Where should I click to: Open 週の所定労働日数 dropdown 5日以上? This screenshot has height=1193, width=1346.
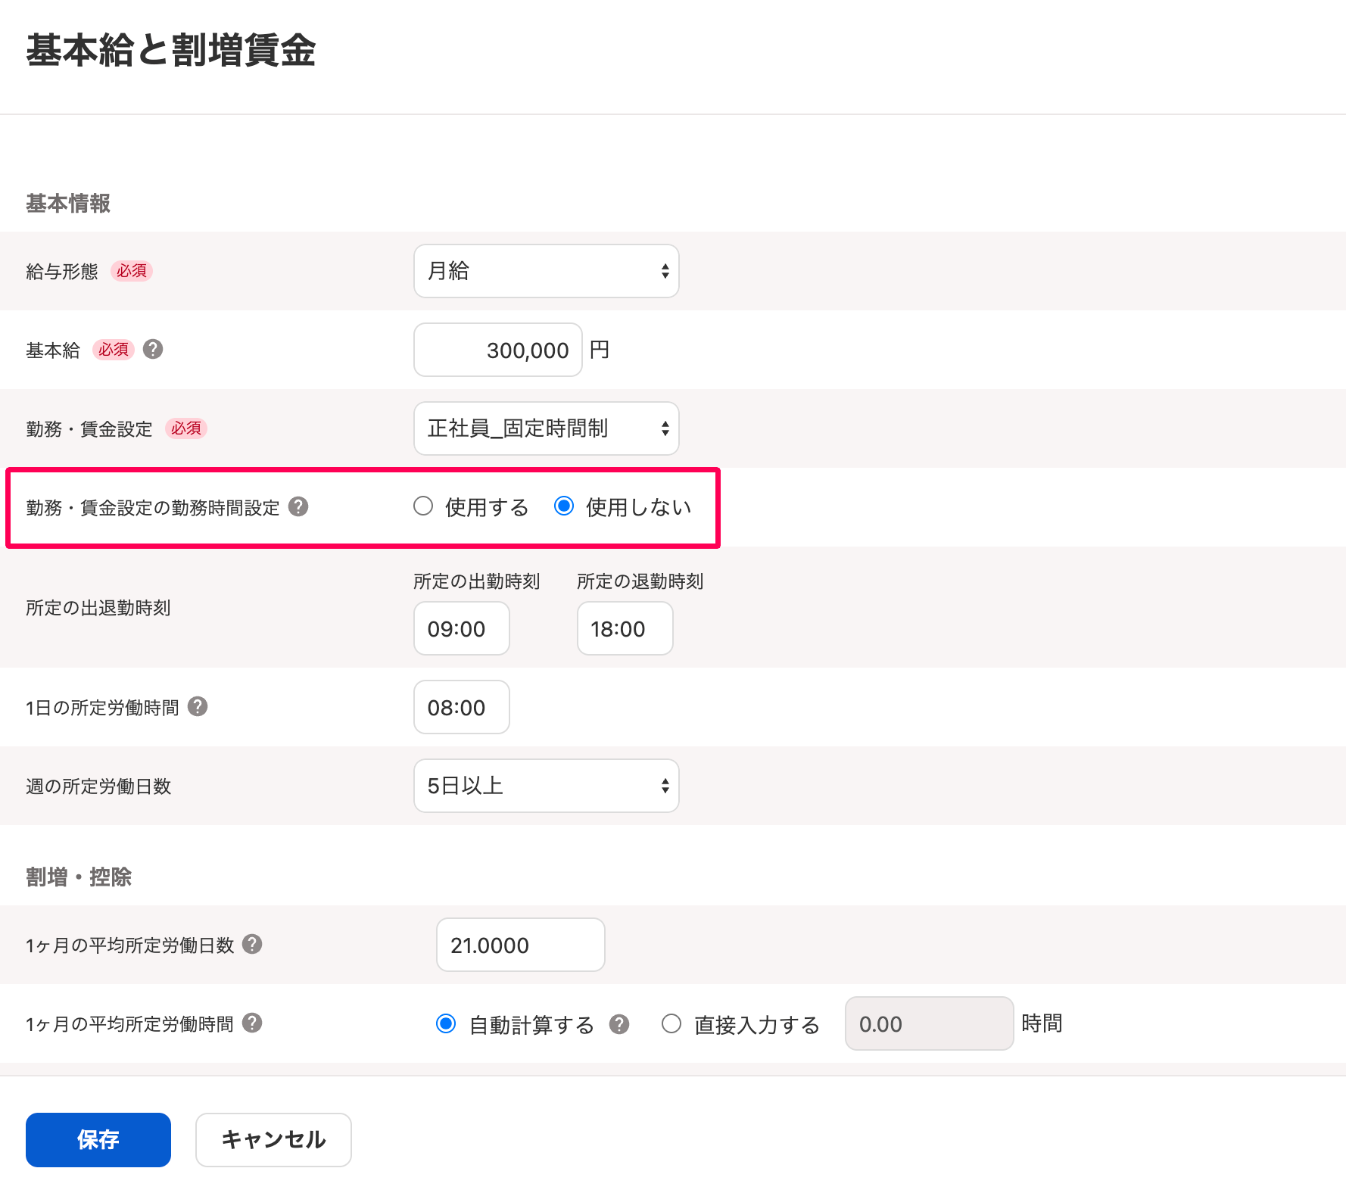547,786
